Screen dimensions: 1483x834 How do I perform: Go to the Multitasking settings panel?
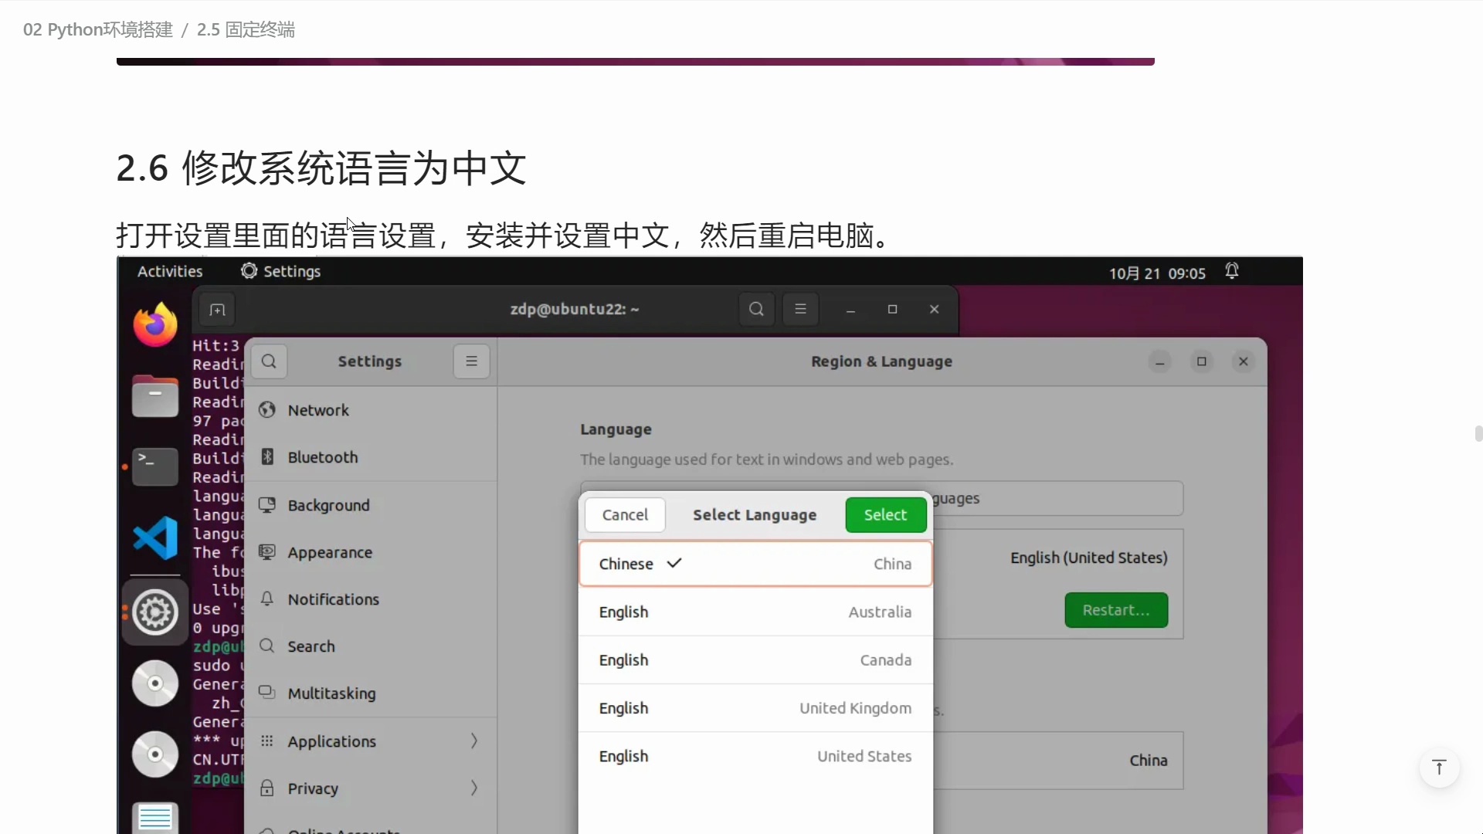371,693
